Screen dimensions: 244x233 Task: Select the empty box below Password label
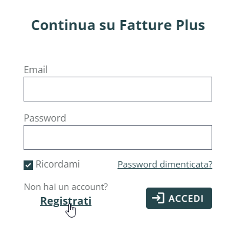(x=118, y=137)
